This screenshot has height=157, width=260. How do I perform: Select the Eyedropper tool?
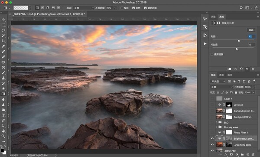click(x=3, y=46)
